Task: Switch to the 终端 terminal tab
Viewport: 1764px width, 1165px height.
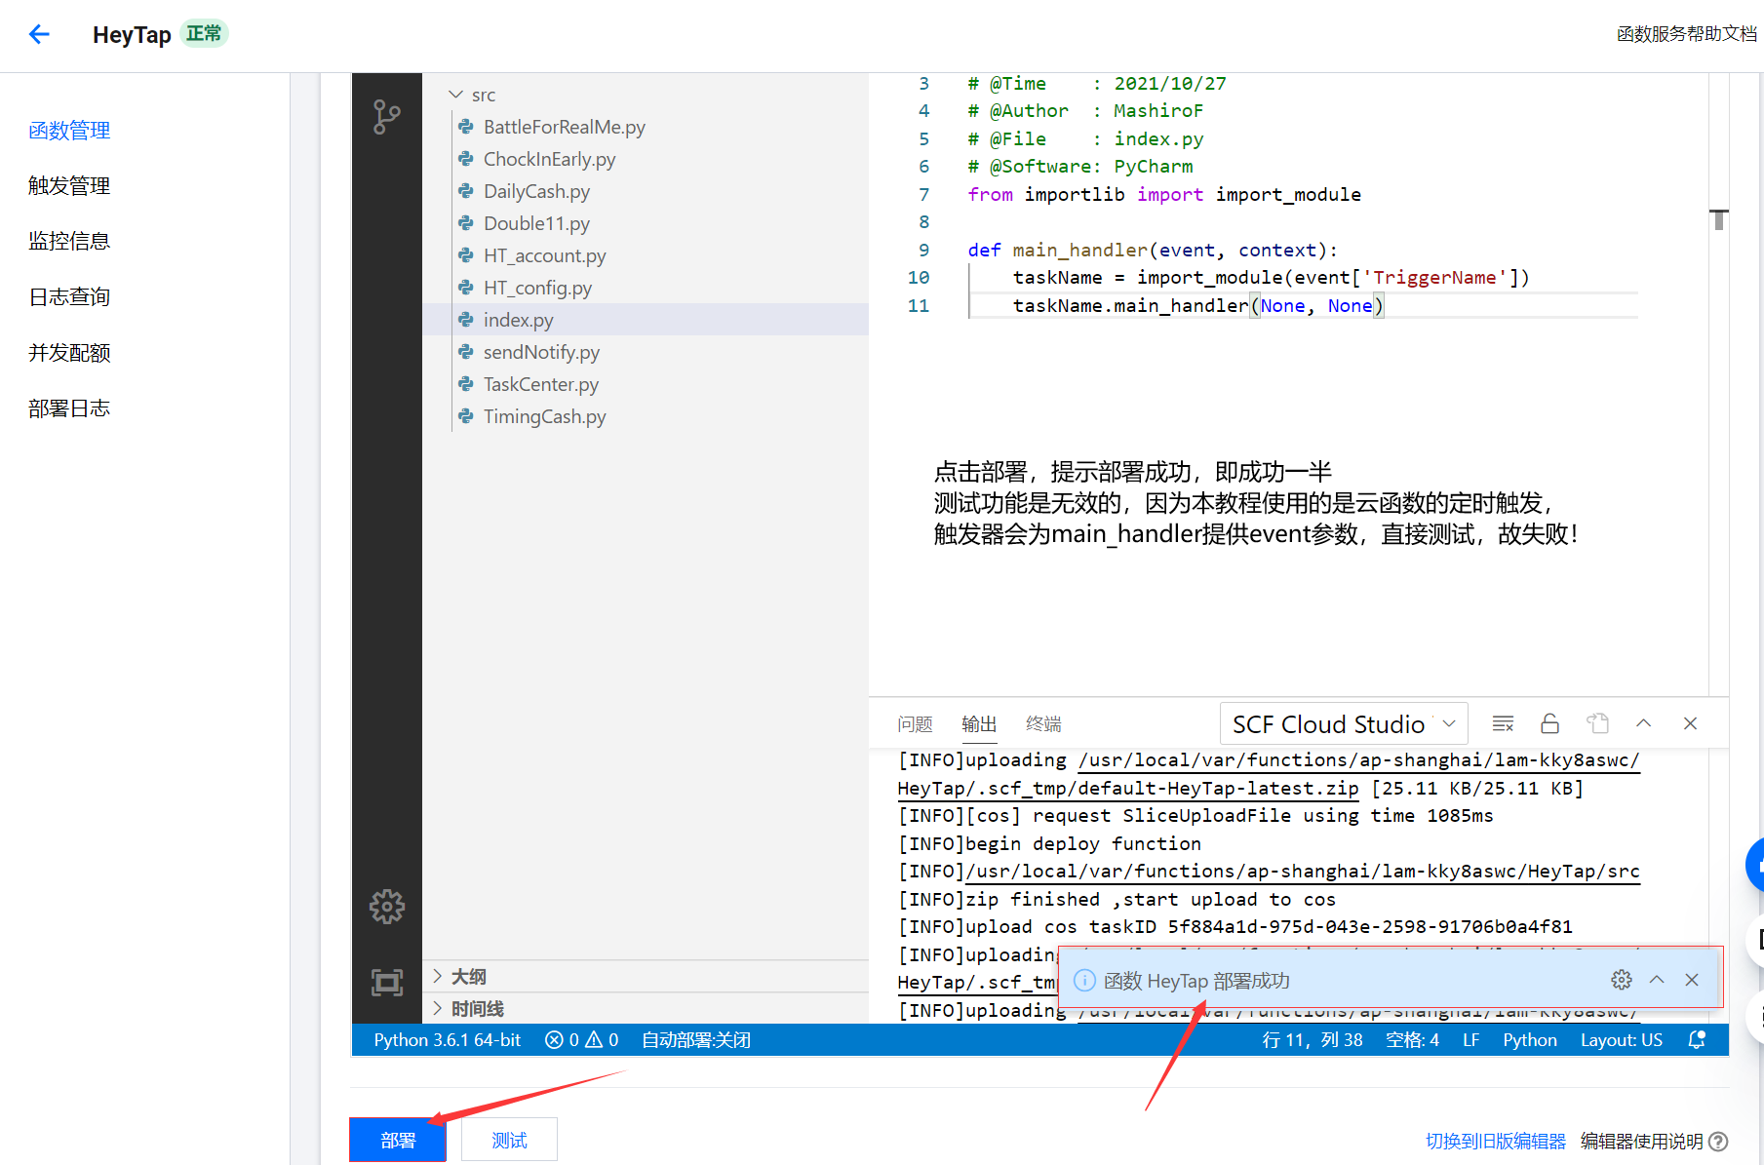Action: 1043,724
